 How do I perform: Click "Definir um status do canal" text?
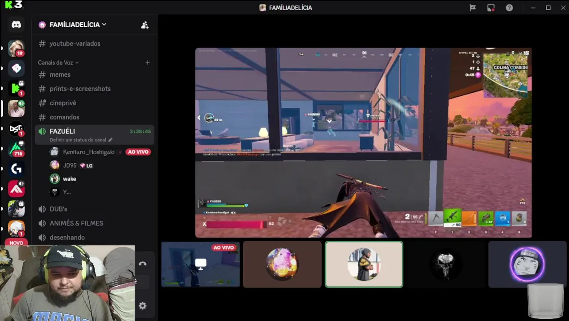click(x=78, y=140)
